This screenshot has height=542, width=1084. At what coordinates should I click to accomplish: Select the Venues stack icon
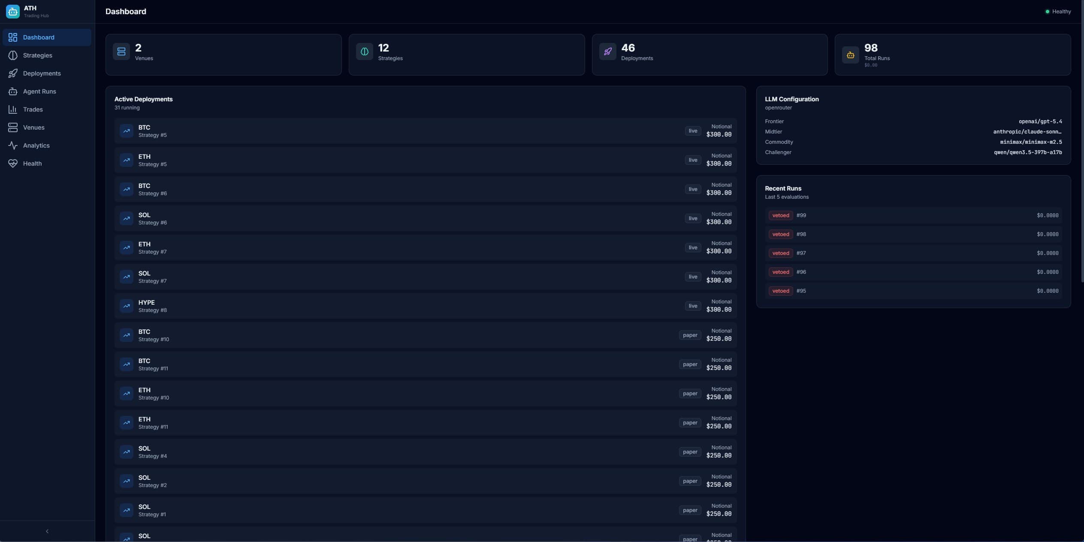pyautogui.click(x=13, y=127)
